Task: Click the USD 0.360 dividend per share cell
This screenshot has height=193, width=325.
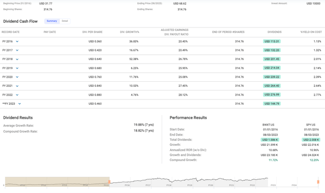Action: 95,42
